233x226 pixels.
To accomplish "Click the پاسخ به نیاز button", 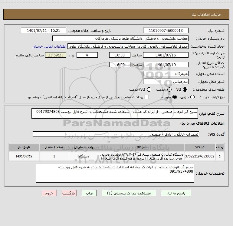I will (176, 193).
